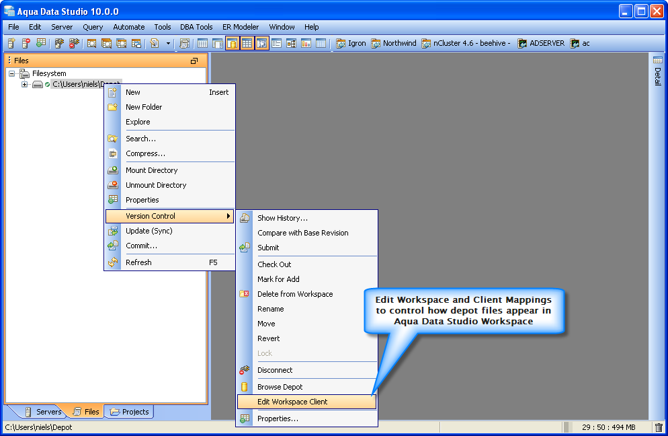Click the scroll-and-pencil script icon in toolbar
This screenshot has width=668, height=436.
[x=154, y=43]
